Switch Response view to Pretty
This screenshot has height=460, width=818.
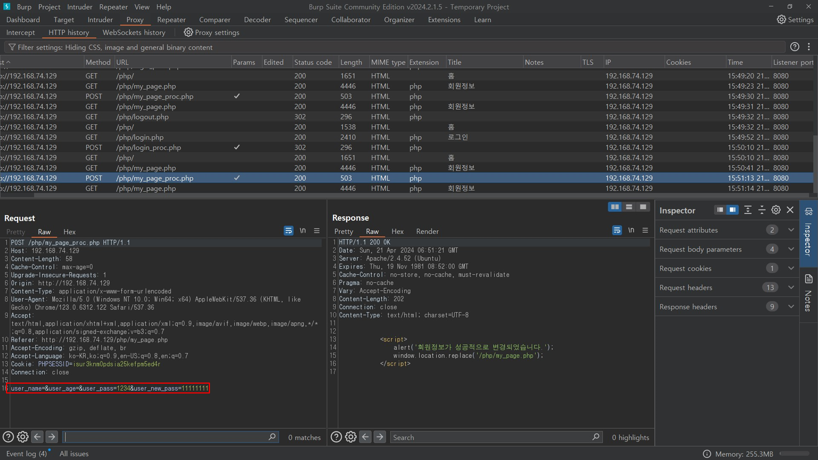click(344, 231)
